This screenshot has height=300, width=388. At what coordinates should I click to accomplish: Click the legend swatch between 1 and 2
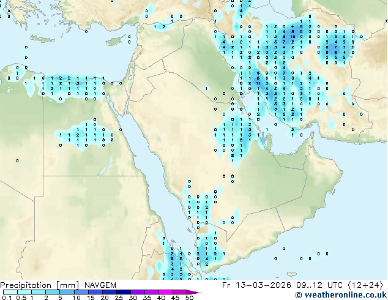pos(39,292)
